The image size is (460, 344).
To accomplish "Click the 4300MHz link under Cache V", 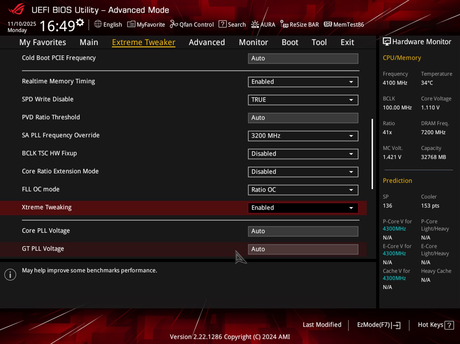I will [394, 278].
